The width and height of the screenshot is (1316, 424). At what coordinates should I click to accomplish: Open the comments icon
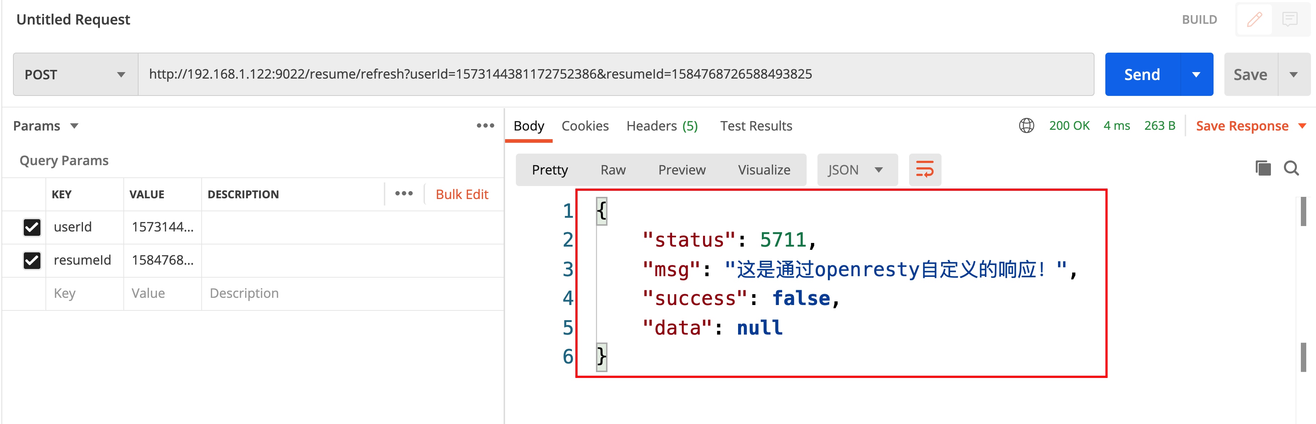coord(1289,19)
